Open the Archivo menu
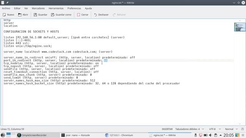This screenshot has height=138, width=246. (6, 8)
